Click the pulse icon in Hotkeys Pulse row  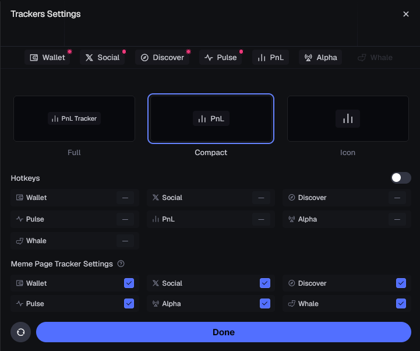20,219
